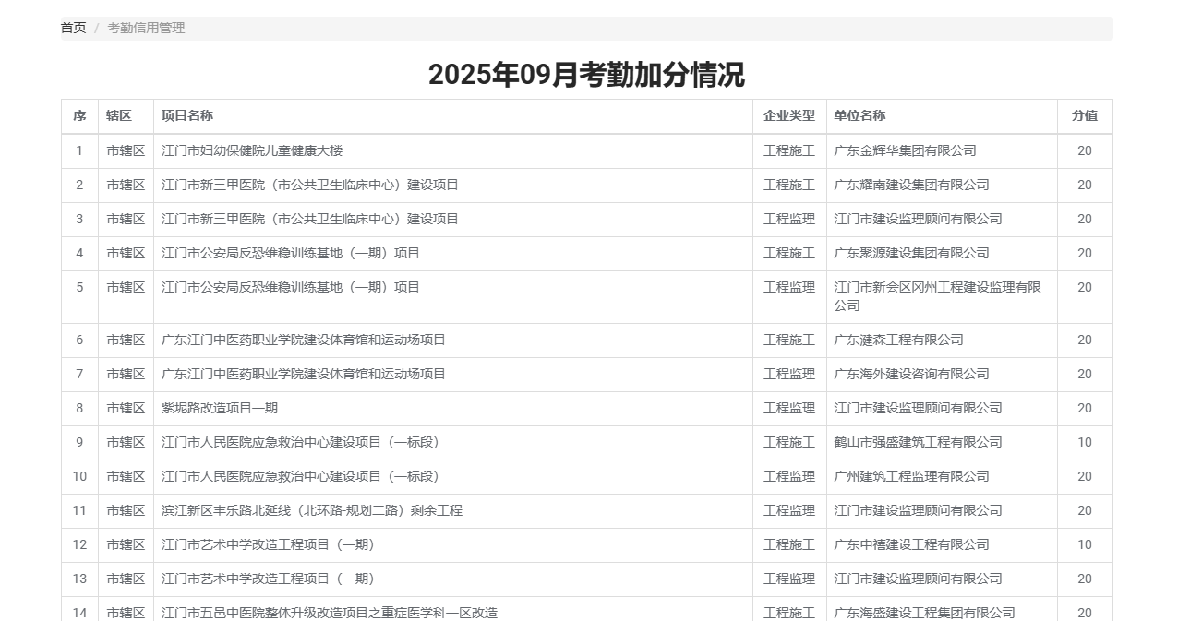Click the 考勤信用管理 breadcrumb item

pyautogui.click(x=146, y=28)
